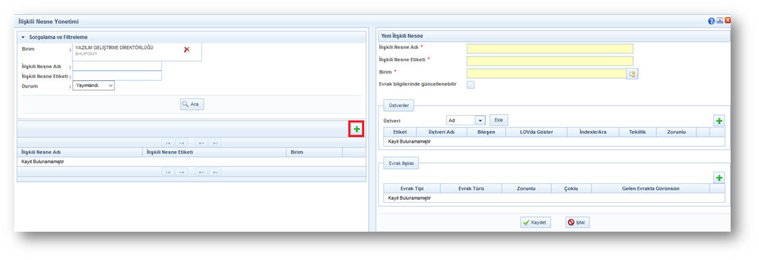This screenshot has width=759, height=260.
Task: Click Kayıt Bulunamamıştır row in Evrak İlişkisi table
Action: (554, 197)
